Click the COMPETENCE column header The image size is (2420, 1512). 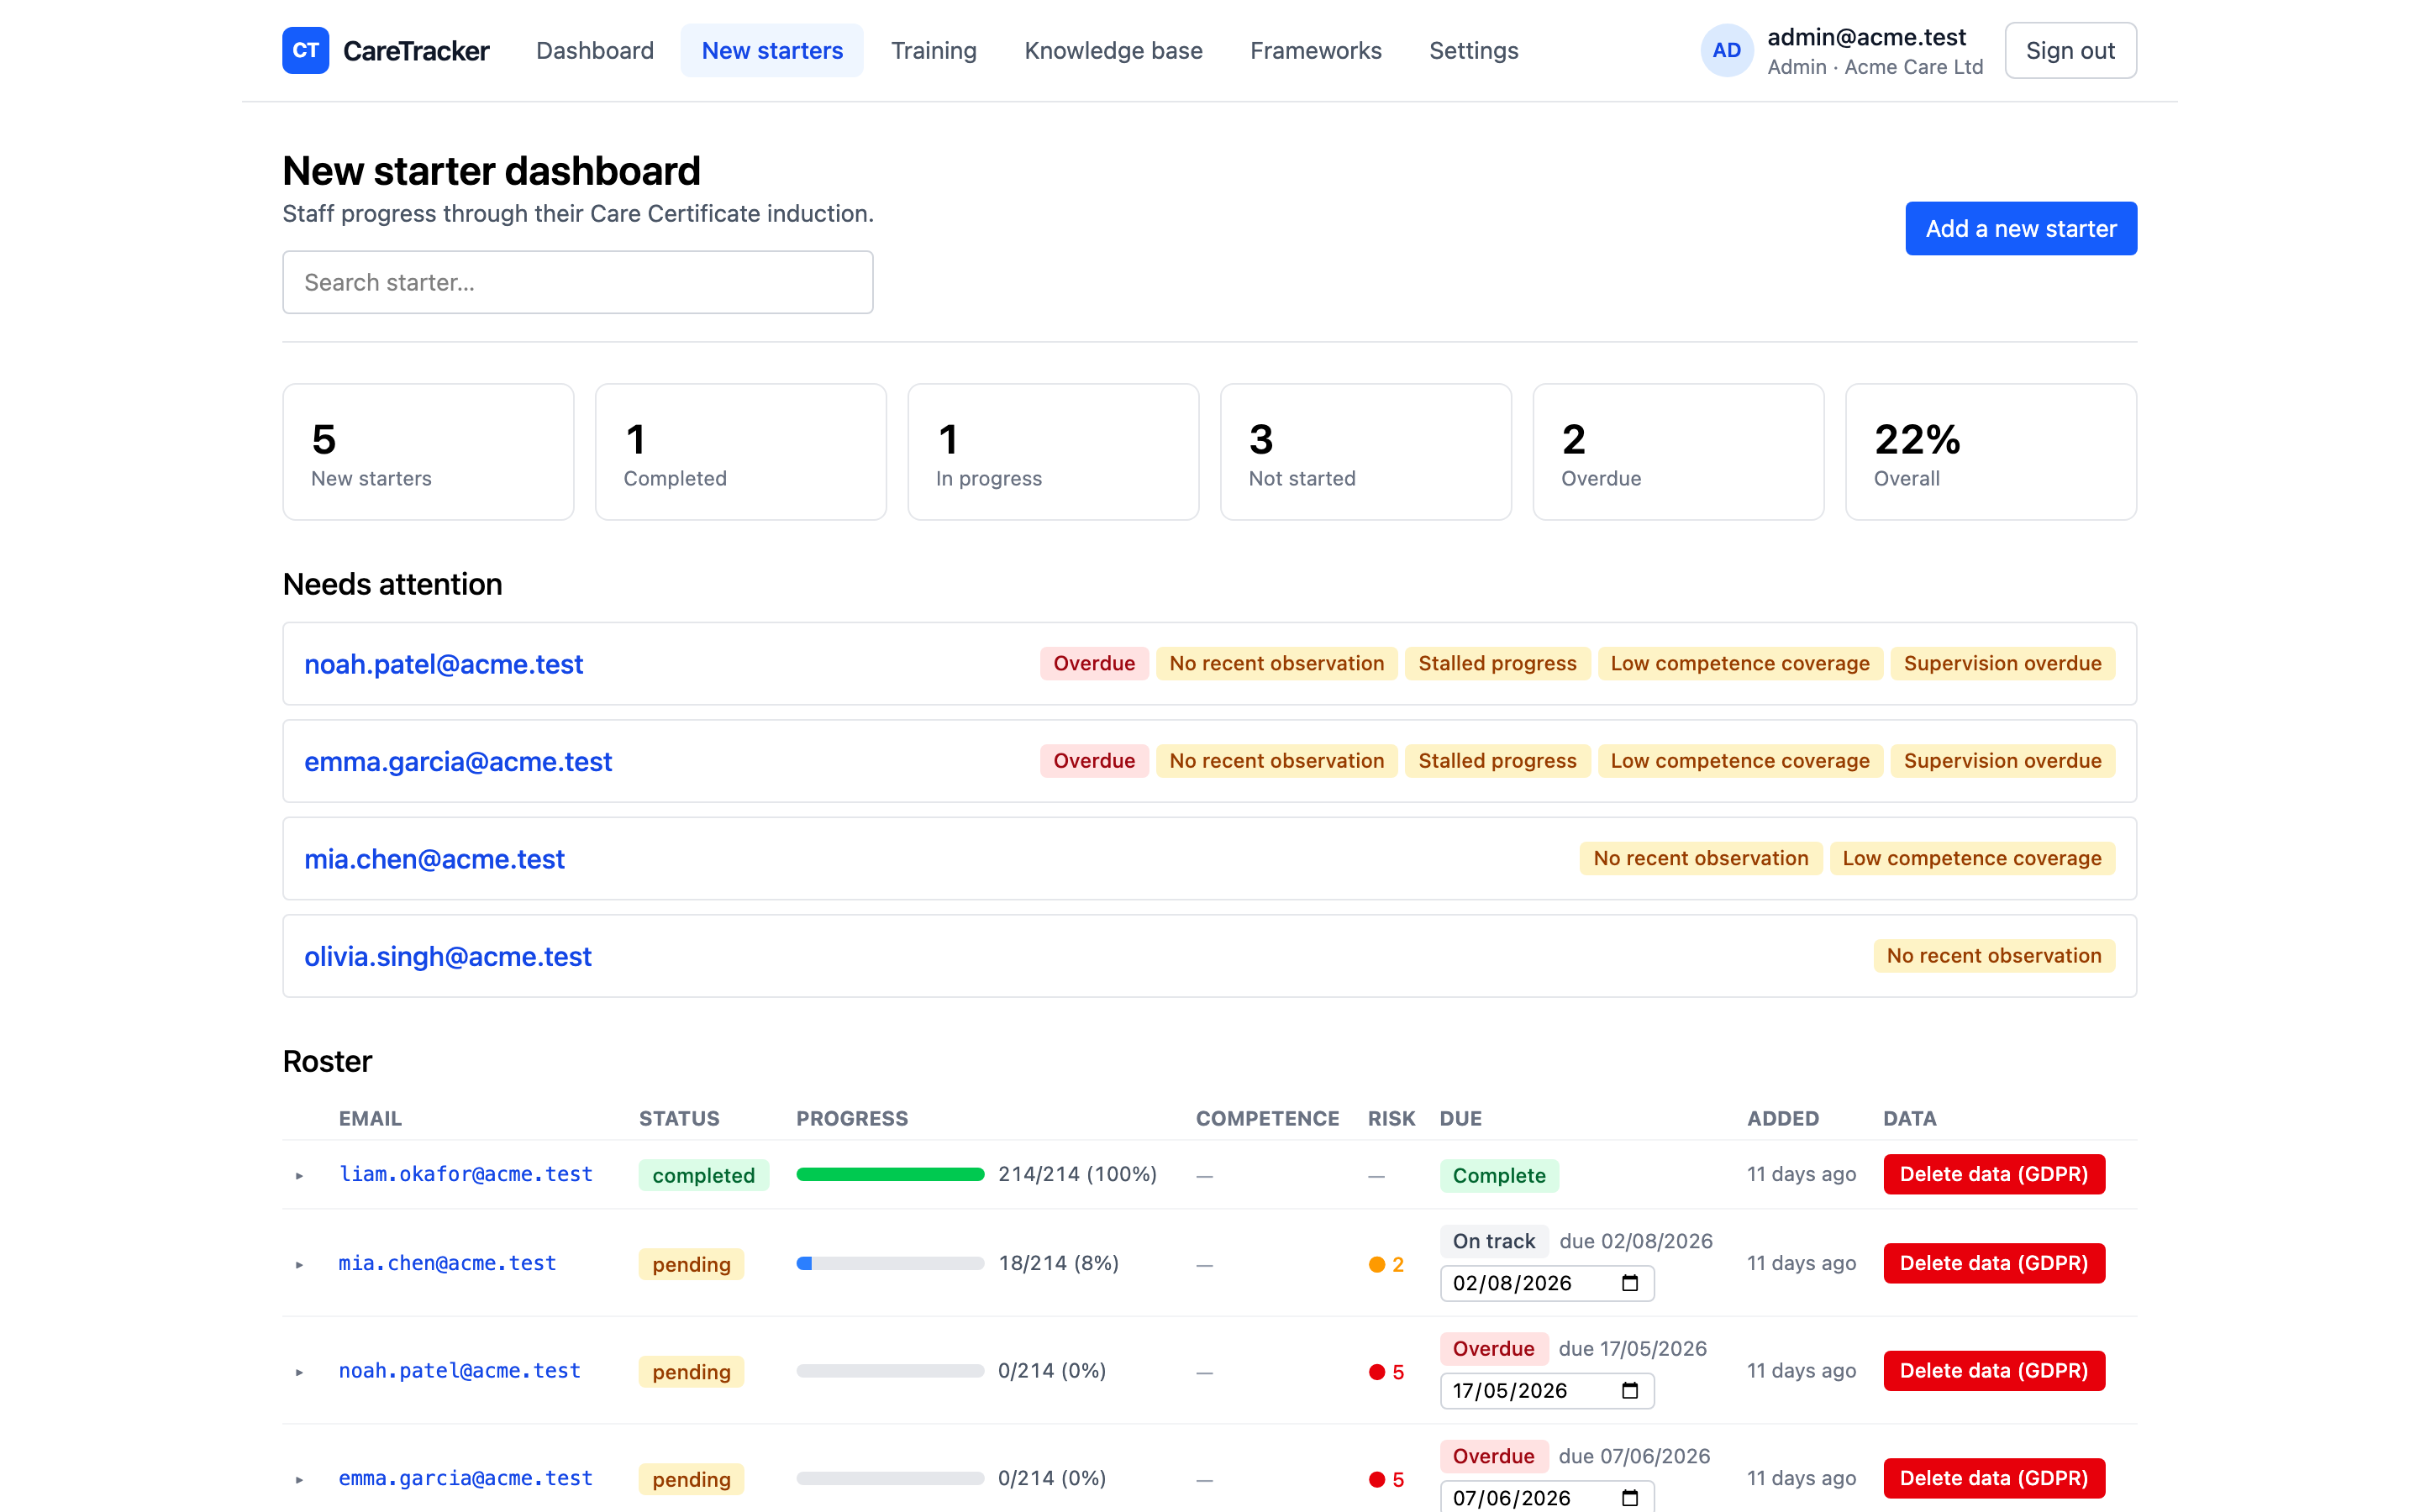pyautogui.click(x=1267, y=1118)
